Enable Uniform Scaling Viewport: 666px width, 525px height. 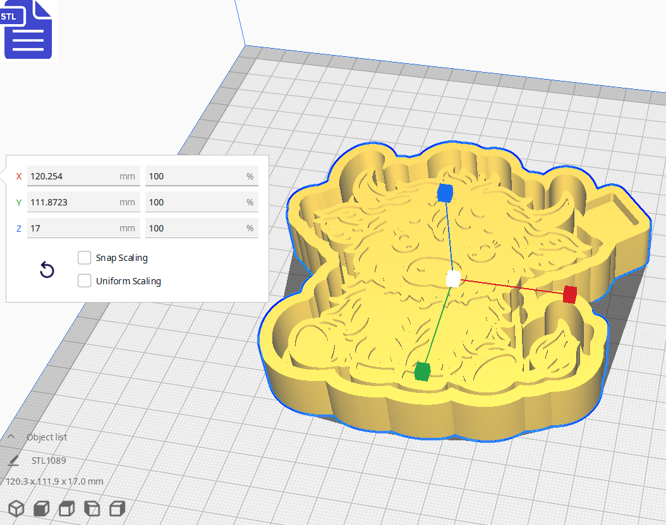coord(84,281)
